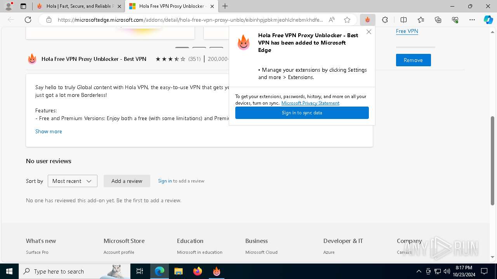Open the tab actions menu icon
Viewport: 497px width, 279px height.
23,6
